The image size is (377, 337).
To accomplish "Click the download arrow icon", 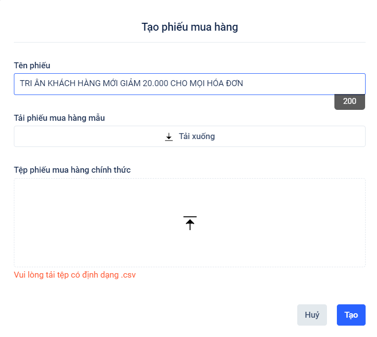I will point(168,137).
